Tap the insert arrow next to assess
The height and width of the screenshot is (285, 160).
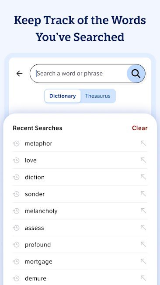[x=143, y=228]
